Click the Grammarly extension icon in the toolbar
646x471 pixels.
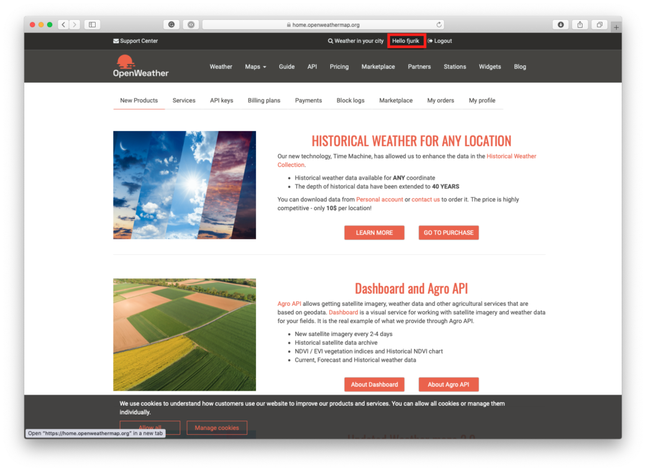click(x=171, y=25)
